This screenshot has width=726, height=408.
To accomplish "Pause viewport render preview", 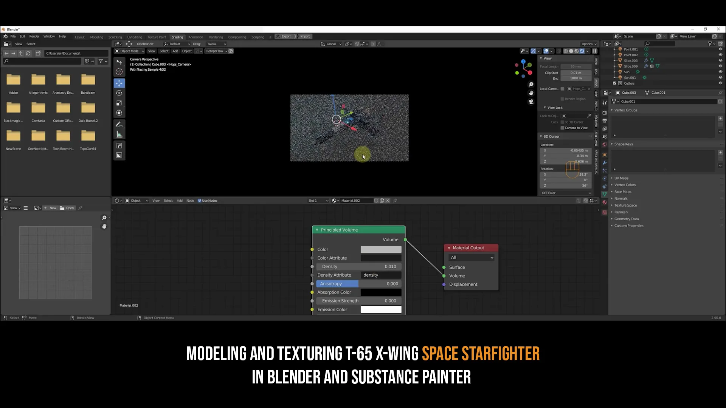I will [595, 51].
